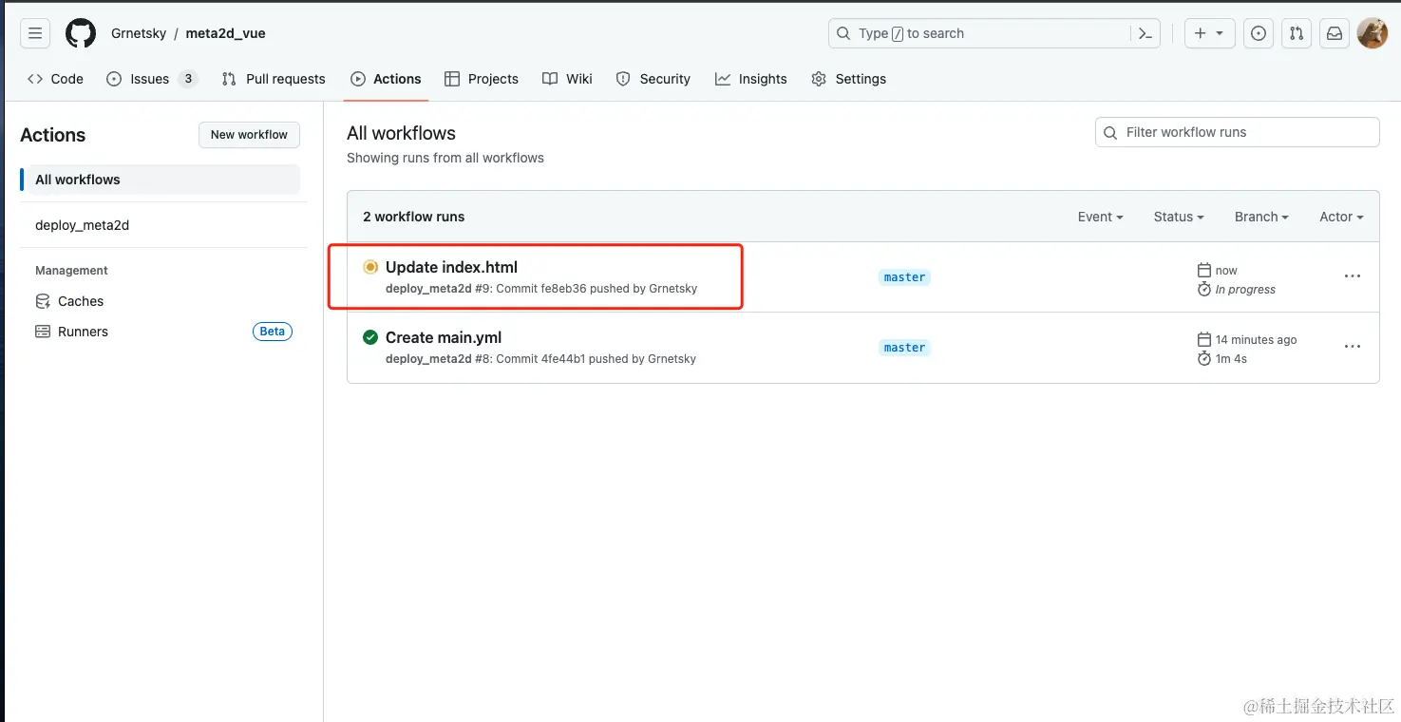The height and width of the screenshot is (722, 1401).
Task: Open the user avatar menu
Action: (1373, 33)
